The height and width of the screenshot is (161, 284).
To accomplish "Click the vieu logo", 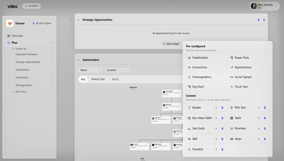I will pos(12,6).
